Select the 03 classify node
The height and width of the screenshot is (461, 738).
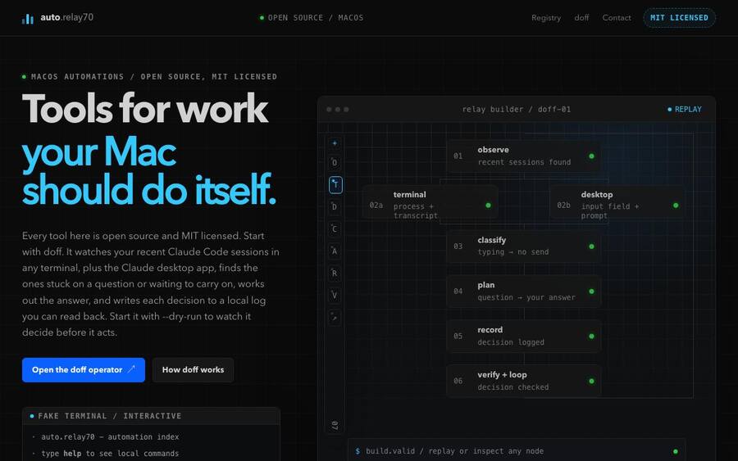click(523, 246)
